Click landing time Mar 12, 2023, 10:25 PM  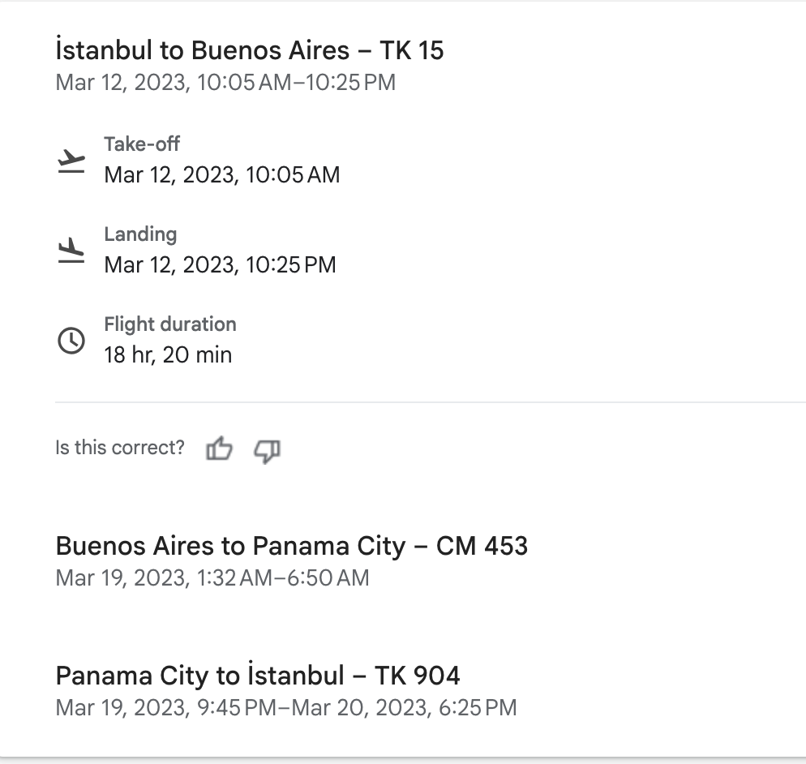click(220, 264)
